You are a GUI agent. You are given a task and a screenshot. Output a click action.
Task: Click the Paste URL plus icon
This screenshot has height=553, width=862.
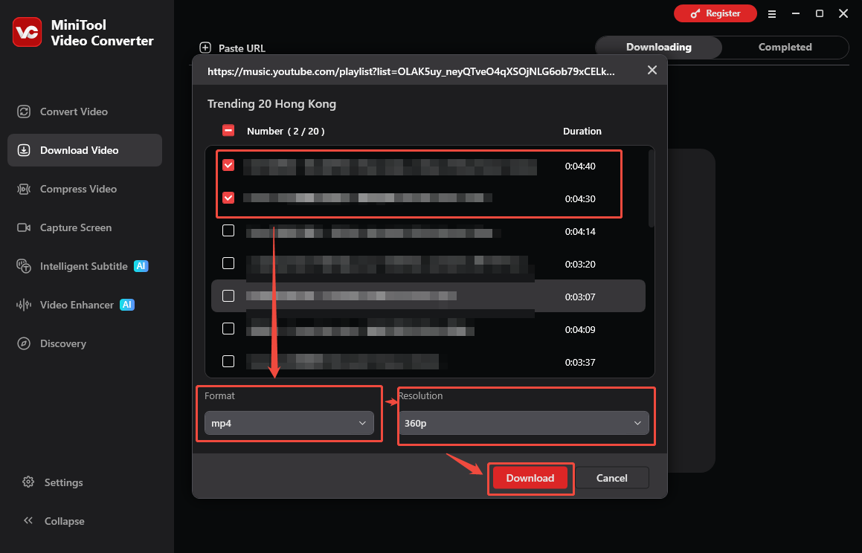click(205, 48)
